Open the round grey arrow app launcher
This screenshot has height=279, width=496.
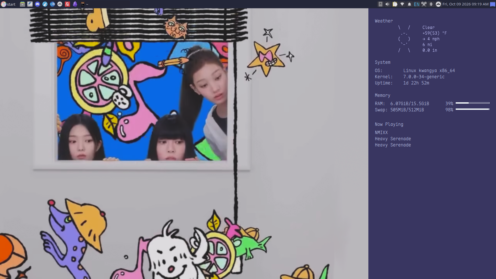click(60, 4)
